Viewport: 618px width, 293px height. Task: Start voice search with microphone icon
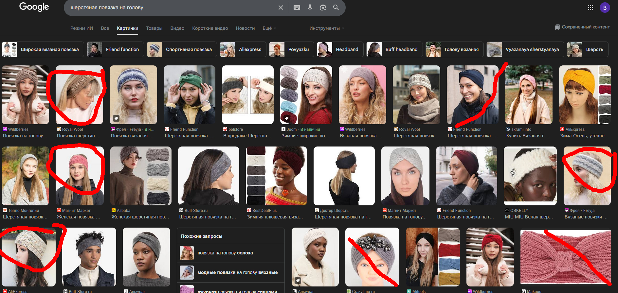310,8
